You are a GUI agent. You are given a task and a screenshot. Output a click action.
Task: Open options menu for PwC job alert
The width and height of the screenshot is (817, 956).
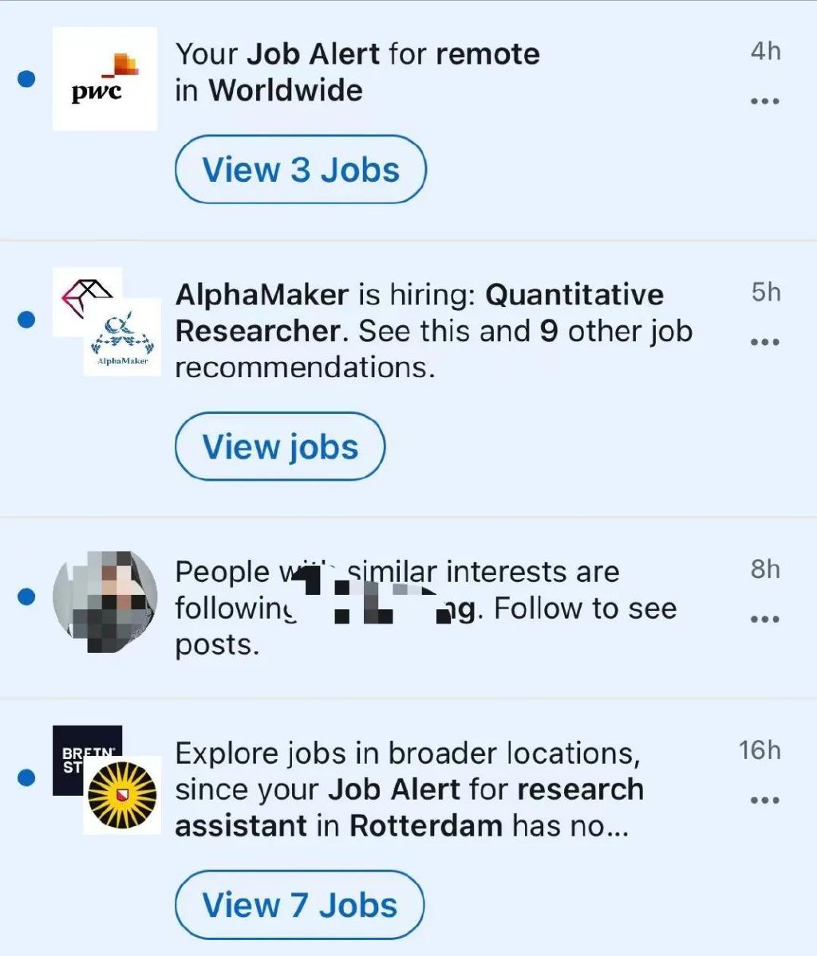coord(764,102)
